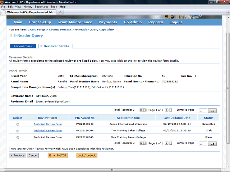Image resolution: width=230 pixels, height=172 pixels.
Task: Click the Previous button
Action: tap(18, 155)
